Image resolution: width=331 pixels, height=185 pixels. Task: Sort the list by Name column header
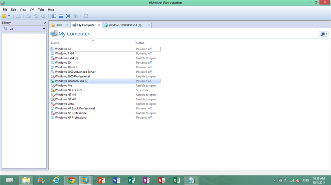tap(93, 43)
